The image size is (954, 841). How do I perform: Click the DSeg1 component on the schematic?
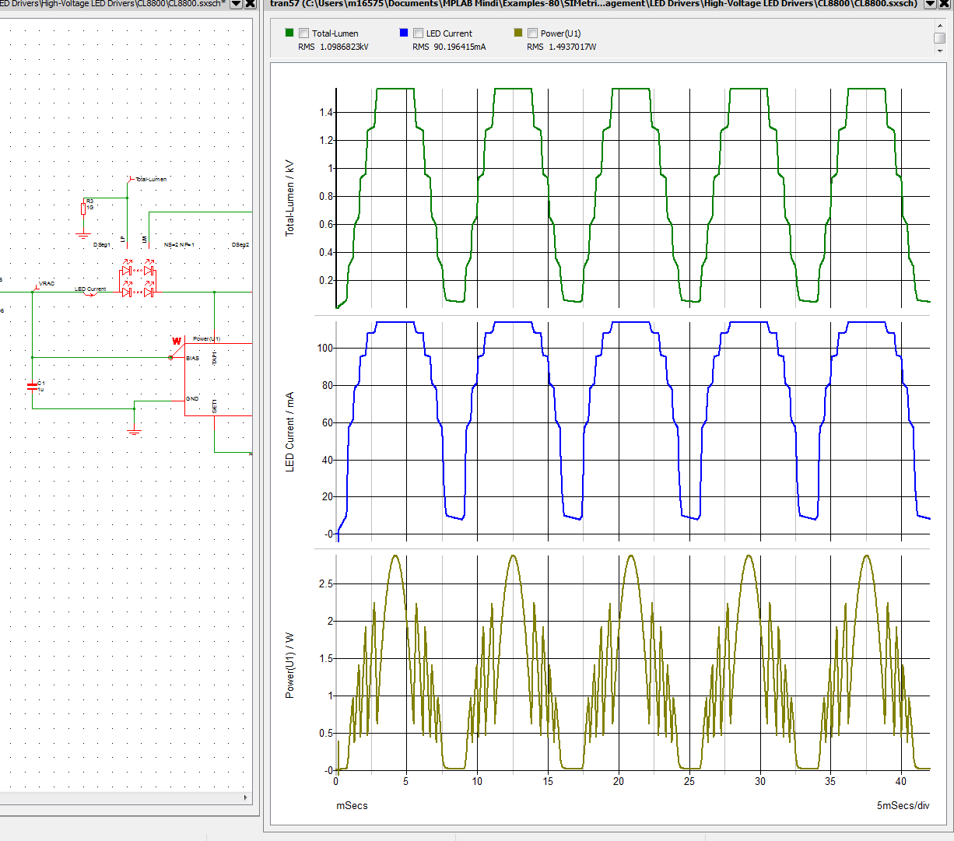point(101,244)
